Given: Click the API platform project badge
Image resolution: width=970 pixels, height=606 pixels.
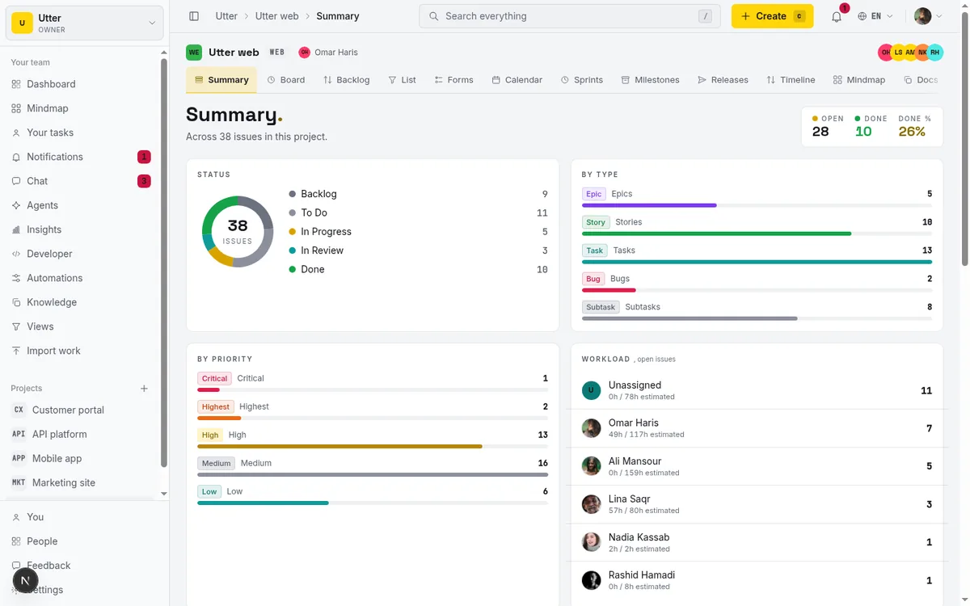Looking at the screenshot, I should click(19, 434).
